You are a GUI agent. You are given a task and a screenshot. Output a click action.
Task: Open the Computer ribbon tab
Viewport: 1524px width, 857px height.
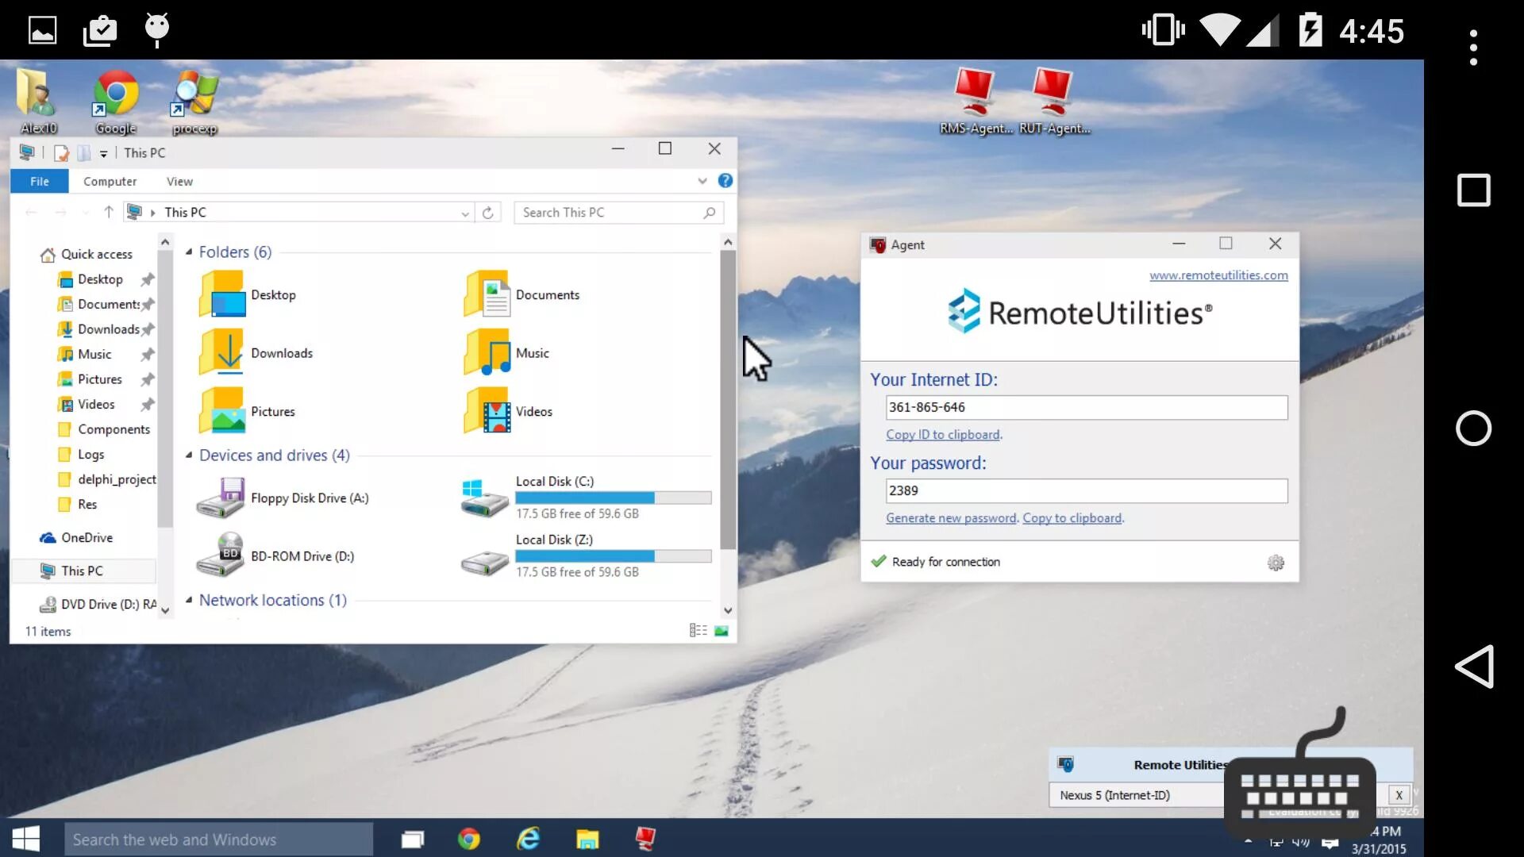click(x=110, y=182)
